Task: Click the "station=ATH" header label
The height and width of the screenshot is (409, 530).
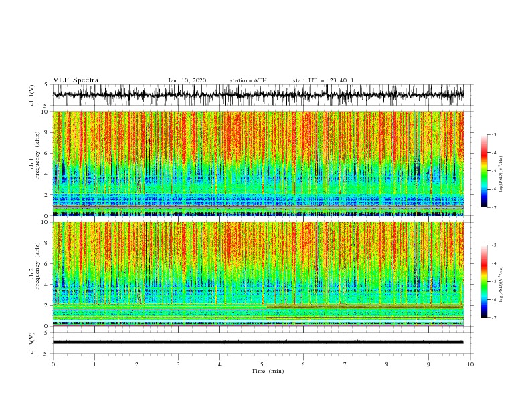Action: click(248, 80)
